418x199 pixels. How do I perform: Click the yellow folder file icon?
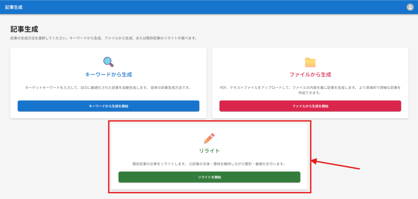tap(310, 62)
